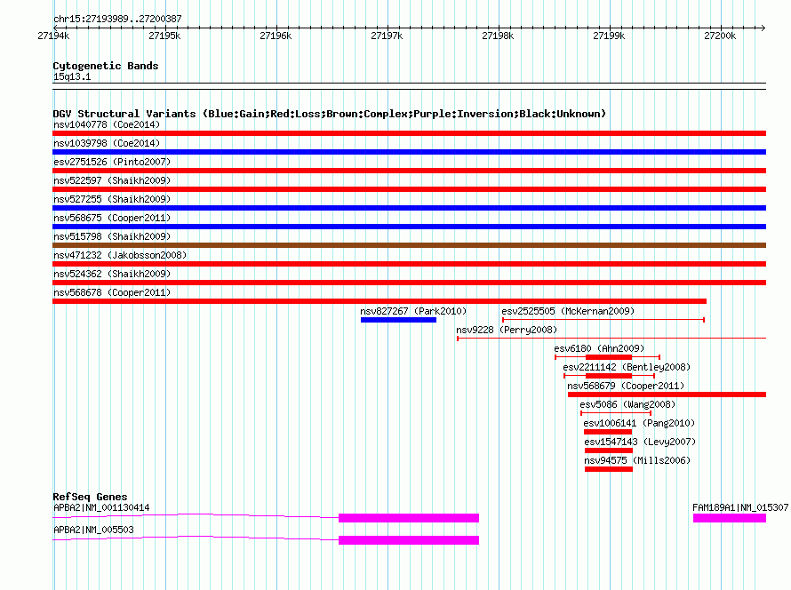The width and height of the screenshot is (791, 590).
Task: Click the esv1006141 (Pang2010) red bar
Action: click(608, 432)
